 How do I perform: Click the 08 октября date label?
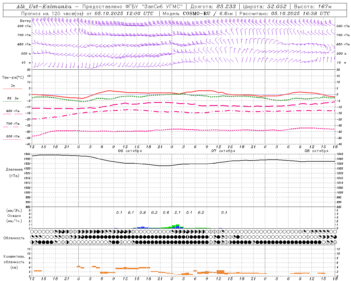(x=316, y=151)
